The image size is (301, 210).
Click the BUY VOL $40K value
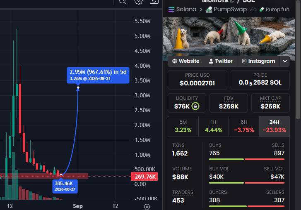217,177
